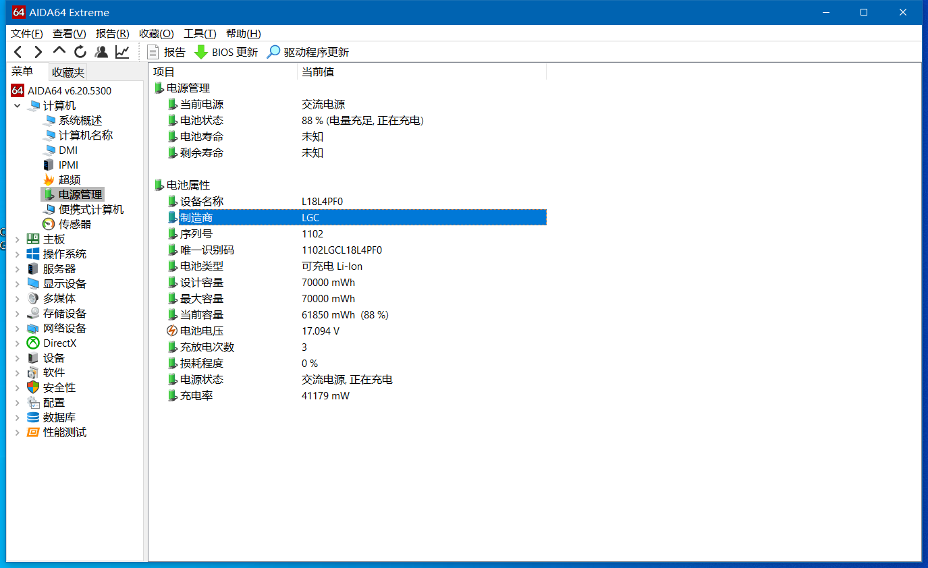Select the IPMI tree item
This screenshot has width=928, height=568.
click(61, 165)
